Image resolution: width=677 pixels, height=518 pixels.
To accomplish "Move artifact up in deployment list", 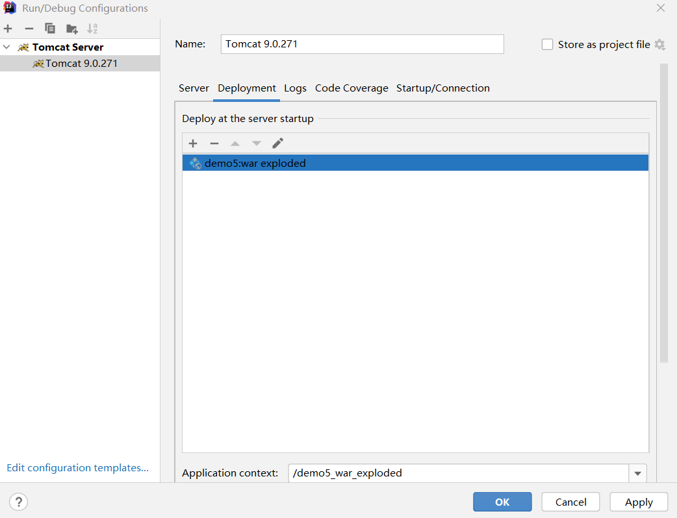I will coord(235,143).
